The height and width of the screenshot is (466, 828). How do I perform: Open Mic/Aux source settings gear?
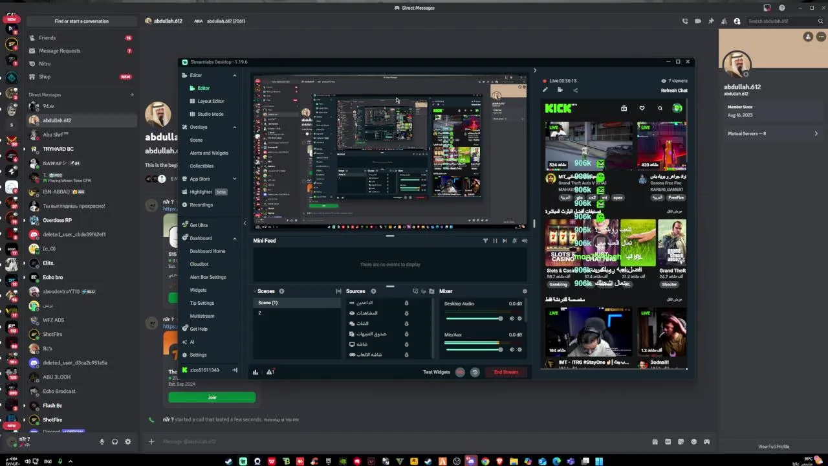(x=519, y=349)
